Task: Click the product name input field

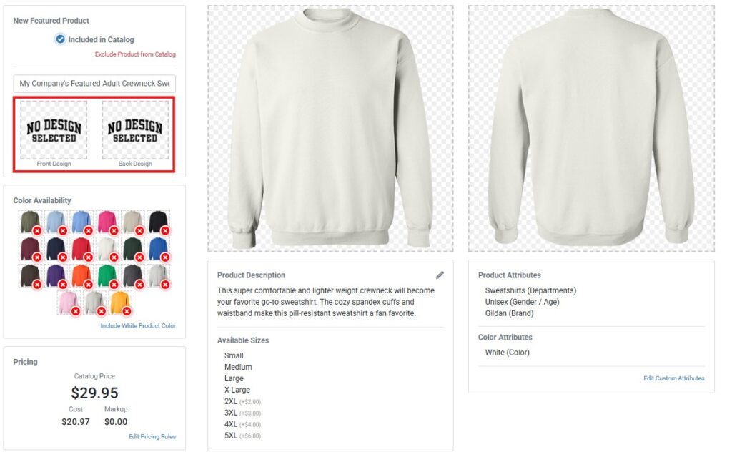Action: (x=94, y=84)
